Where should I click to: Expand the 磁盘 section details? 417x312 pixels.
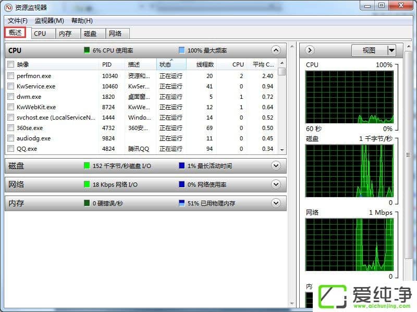pyautogui.click(x=276, y=165)
